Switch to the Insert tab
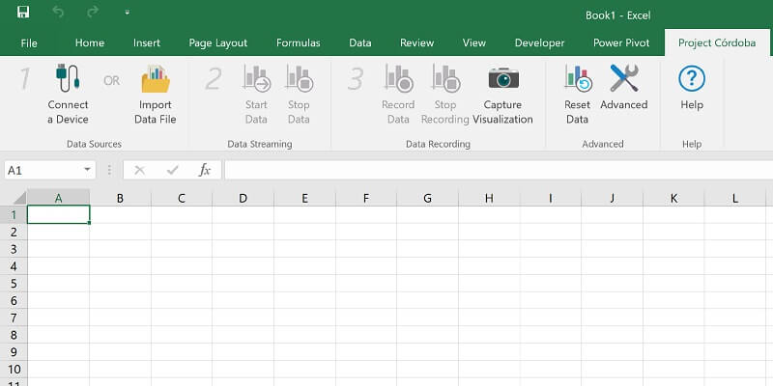Image resolution: width=773 pixels, height=386 pixels. (x=147, y=42)
